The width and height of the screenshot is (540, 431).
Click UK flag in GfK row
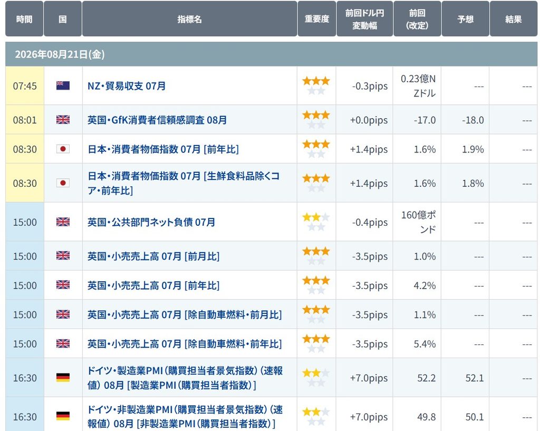click(x=63, y=120)
